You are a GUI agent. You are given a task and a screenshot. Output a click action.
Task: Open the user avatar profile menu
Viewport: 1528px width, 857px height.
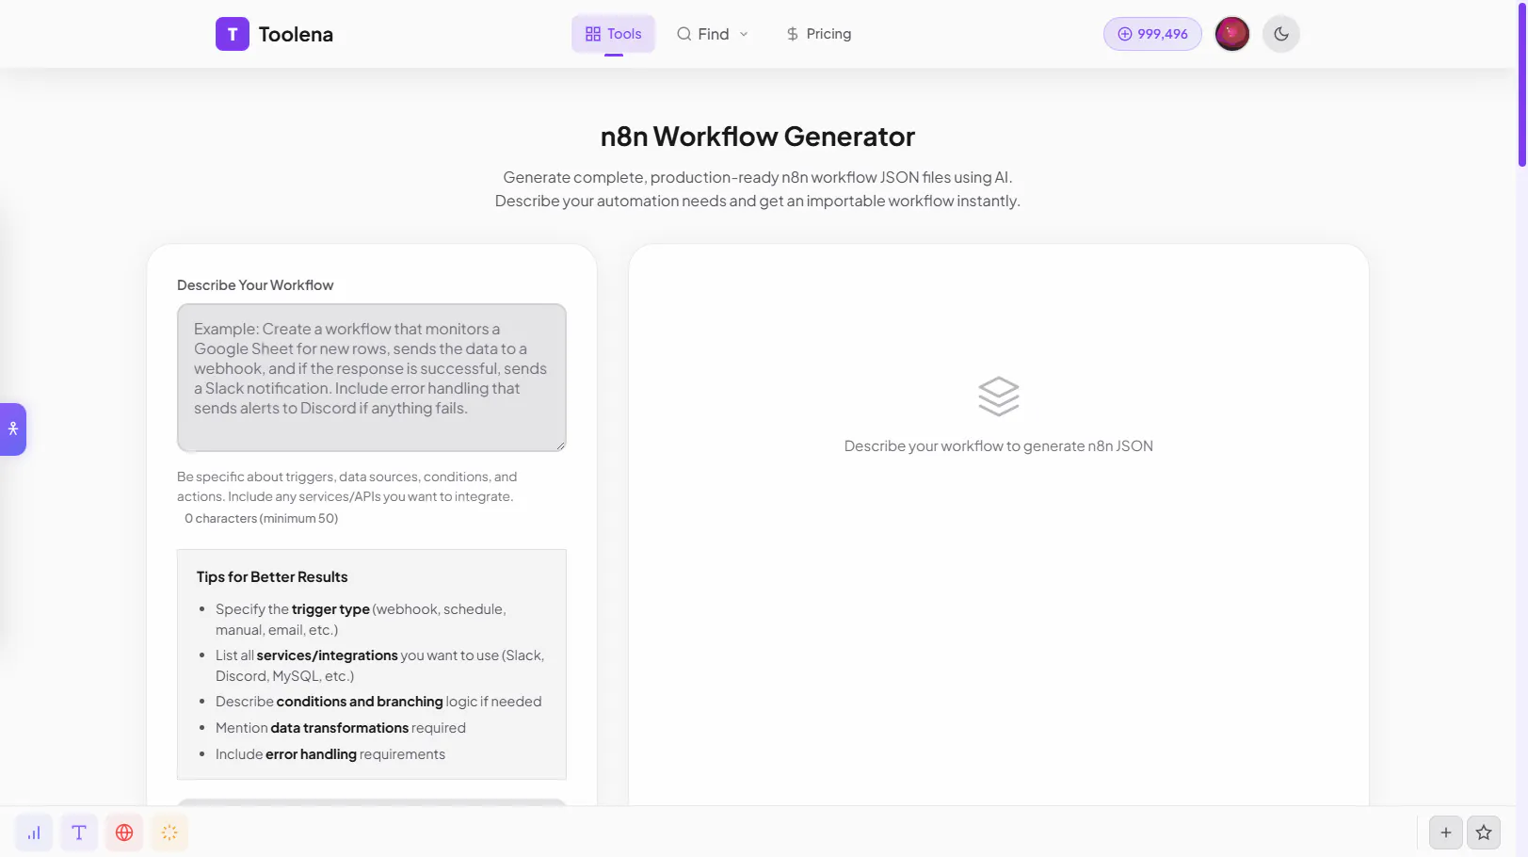pyautogui.click(x=1231, y=34)
